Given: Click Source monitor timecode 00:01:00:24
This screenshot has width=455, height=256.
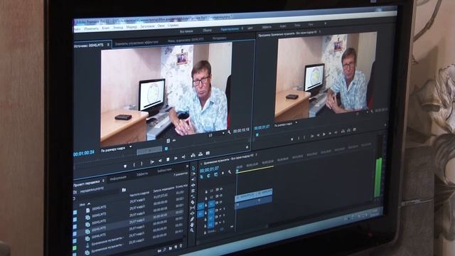Looking at the screenshot, I should point(84,153).
